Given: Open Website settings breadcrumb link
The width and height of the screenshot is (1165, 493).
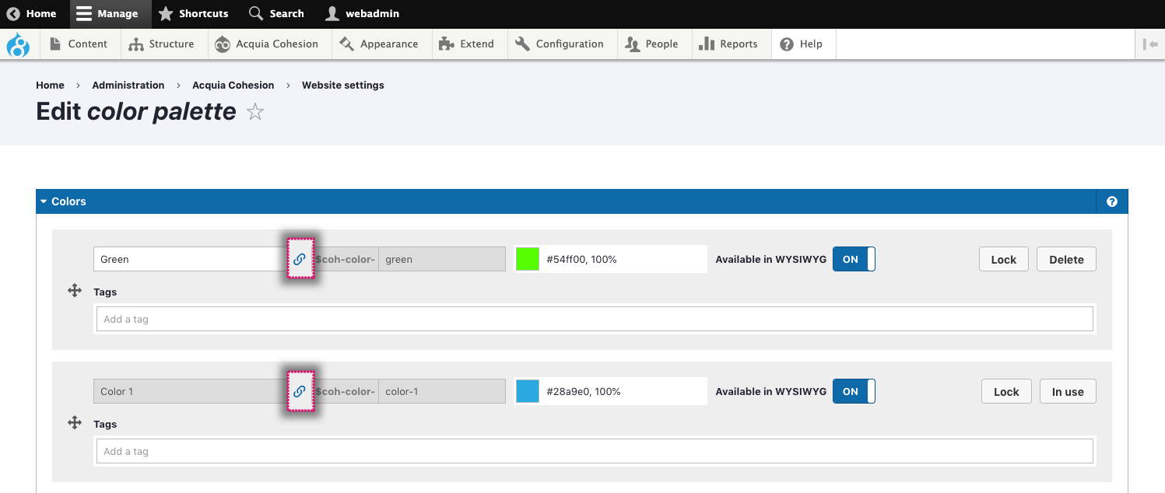Looking at the screenshot, I should pyautogui.click(x=342, y=85).
